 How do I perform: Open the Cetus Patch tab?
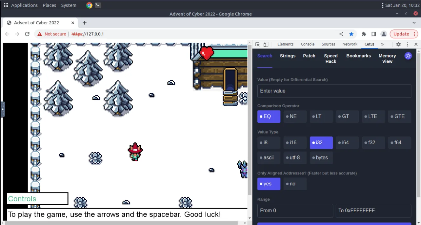click(x=309, y=56)
